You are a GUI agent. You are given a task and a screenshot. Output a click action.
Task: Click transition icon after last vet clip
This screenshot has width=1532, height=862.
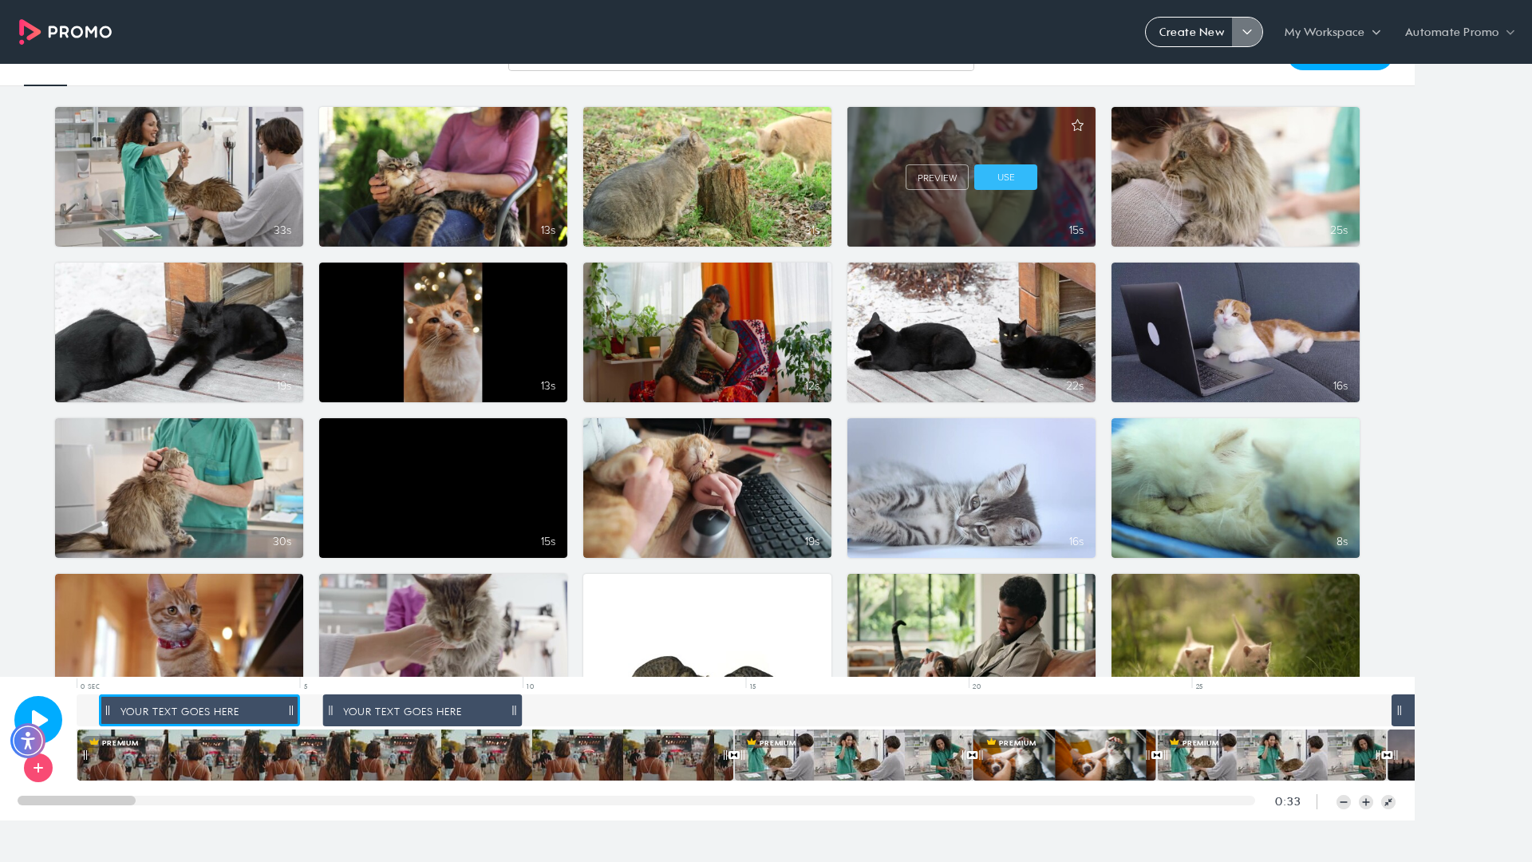[1387, 755]
